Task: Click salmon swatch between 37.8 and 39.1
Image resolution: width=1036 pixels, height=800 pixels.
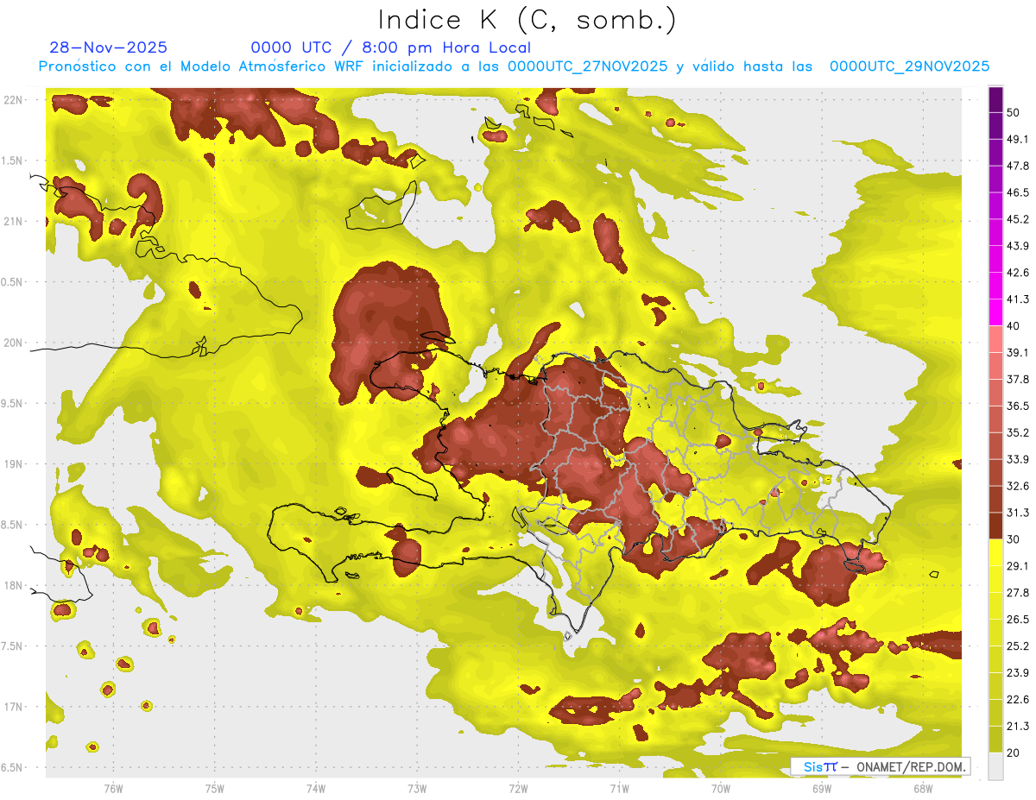Action: coord(995,366)
